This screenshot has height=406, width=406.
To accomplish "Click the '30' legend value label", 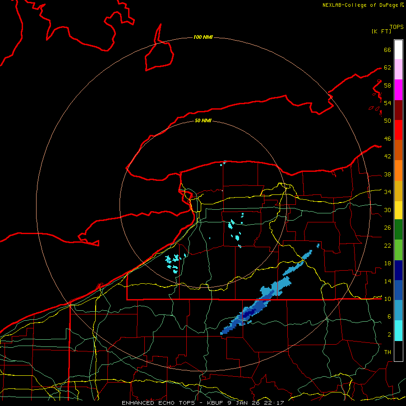I will (x=388, y=210).
